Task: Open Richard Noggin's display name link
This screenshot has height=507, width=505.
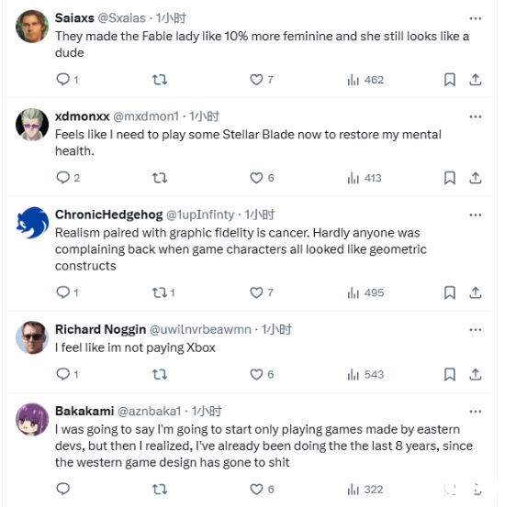Action: [x=100, y=329]
